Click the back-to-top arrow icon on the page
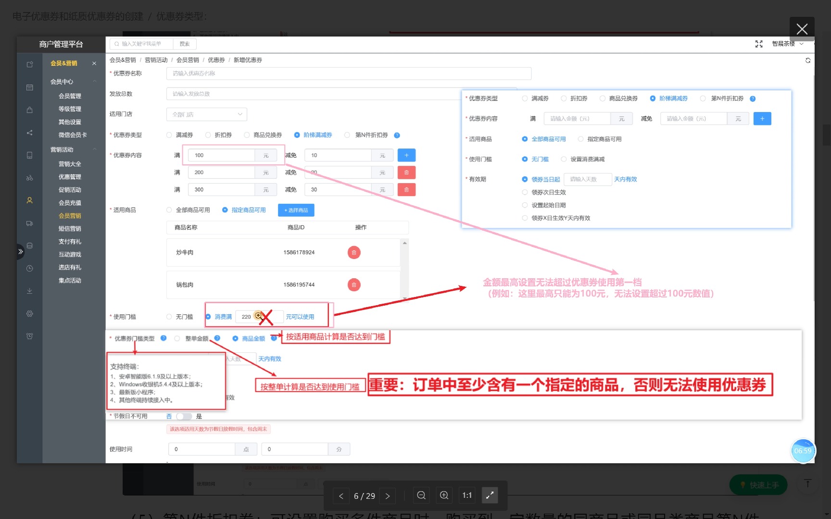The height and width of the screenshot is (519, 831). click(x=808, y=484)
